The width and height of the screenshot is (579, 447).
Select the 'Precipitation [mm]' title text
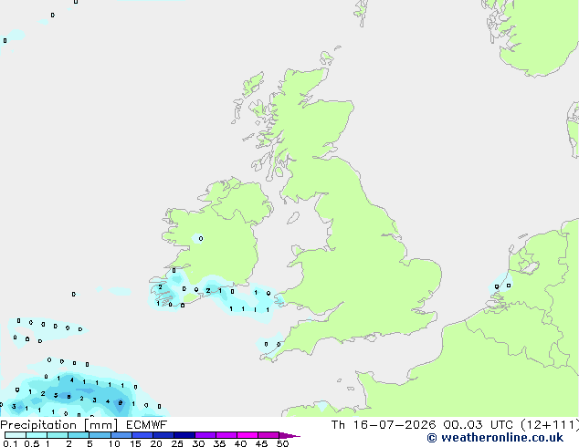[x=58, y=425]
